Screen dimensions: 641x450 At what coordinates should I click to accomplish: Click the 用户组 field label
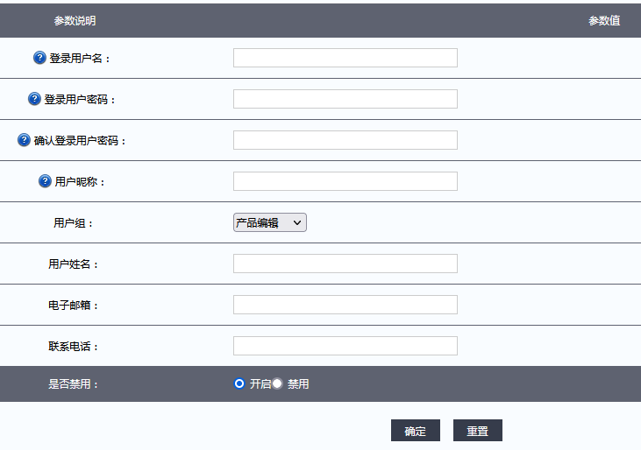pyautogui.click(x=74, y=223)
